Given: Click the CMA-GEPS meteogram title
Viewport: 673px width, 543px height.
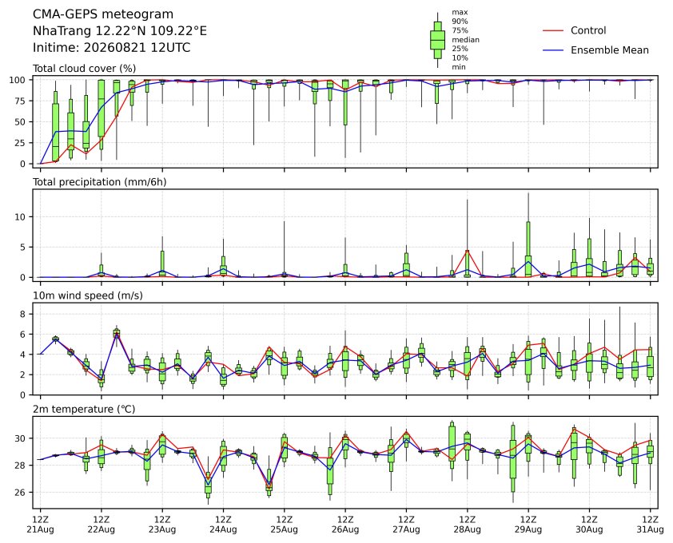Looking at the screenshot, I should (x=103, y=14).
